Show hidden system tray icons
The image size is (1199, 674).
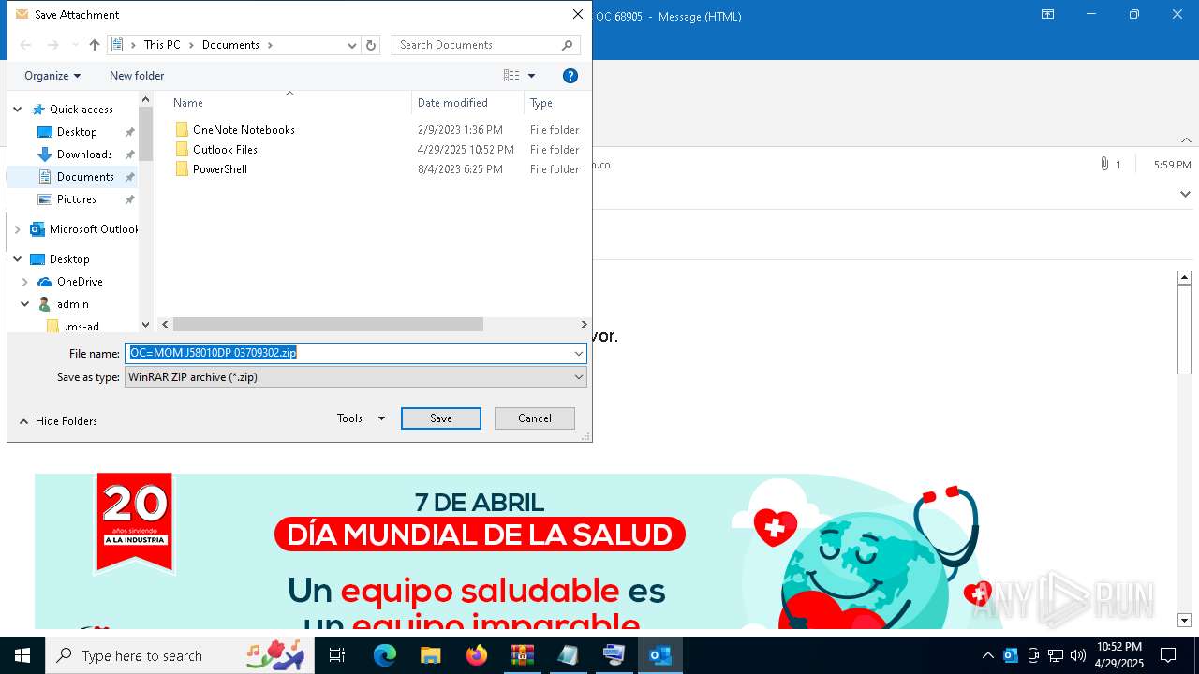click(988, 655)
